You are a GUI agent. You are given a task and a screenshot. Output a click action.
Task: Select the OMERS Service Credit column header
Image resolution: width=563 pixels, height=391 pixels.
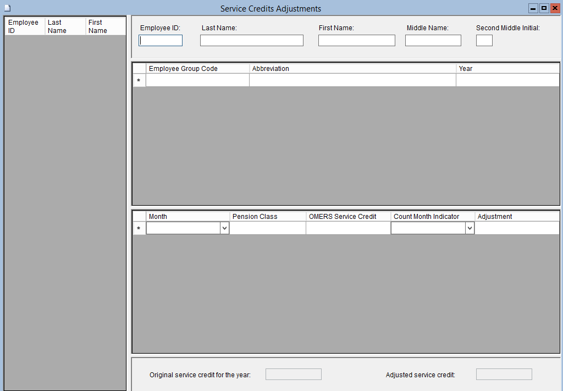coord(348,217)
